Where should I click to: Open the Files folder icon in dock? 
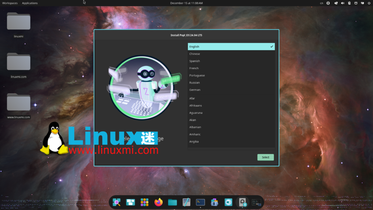(172, 202)
